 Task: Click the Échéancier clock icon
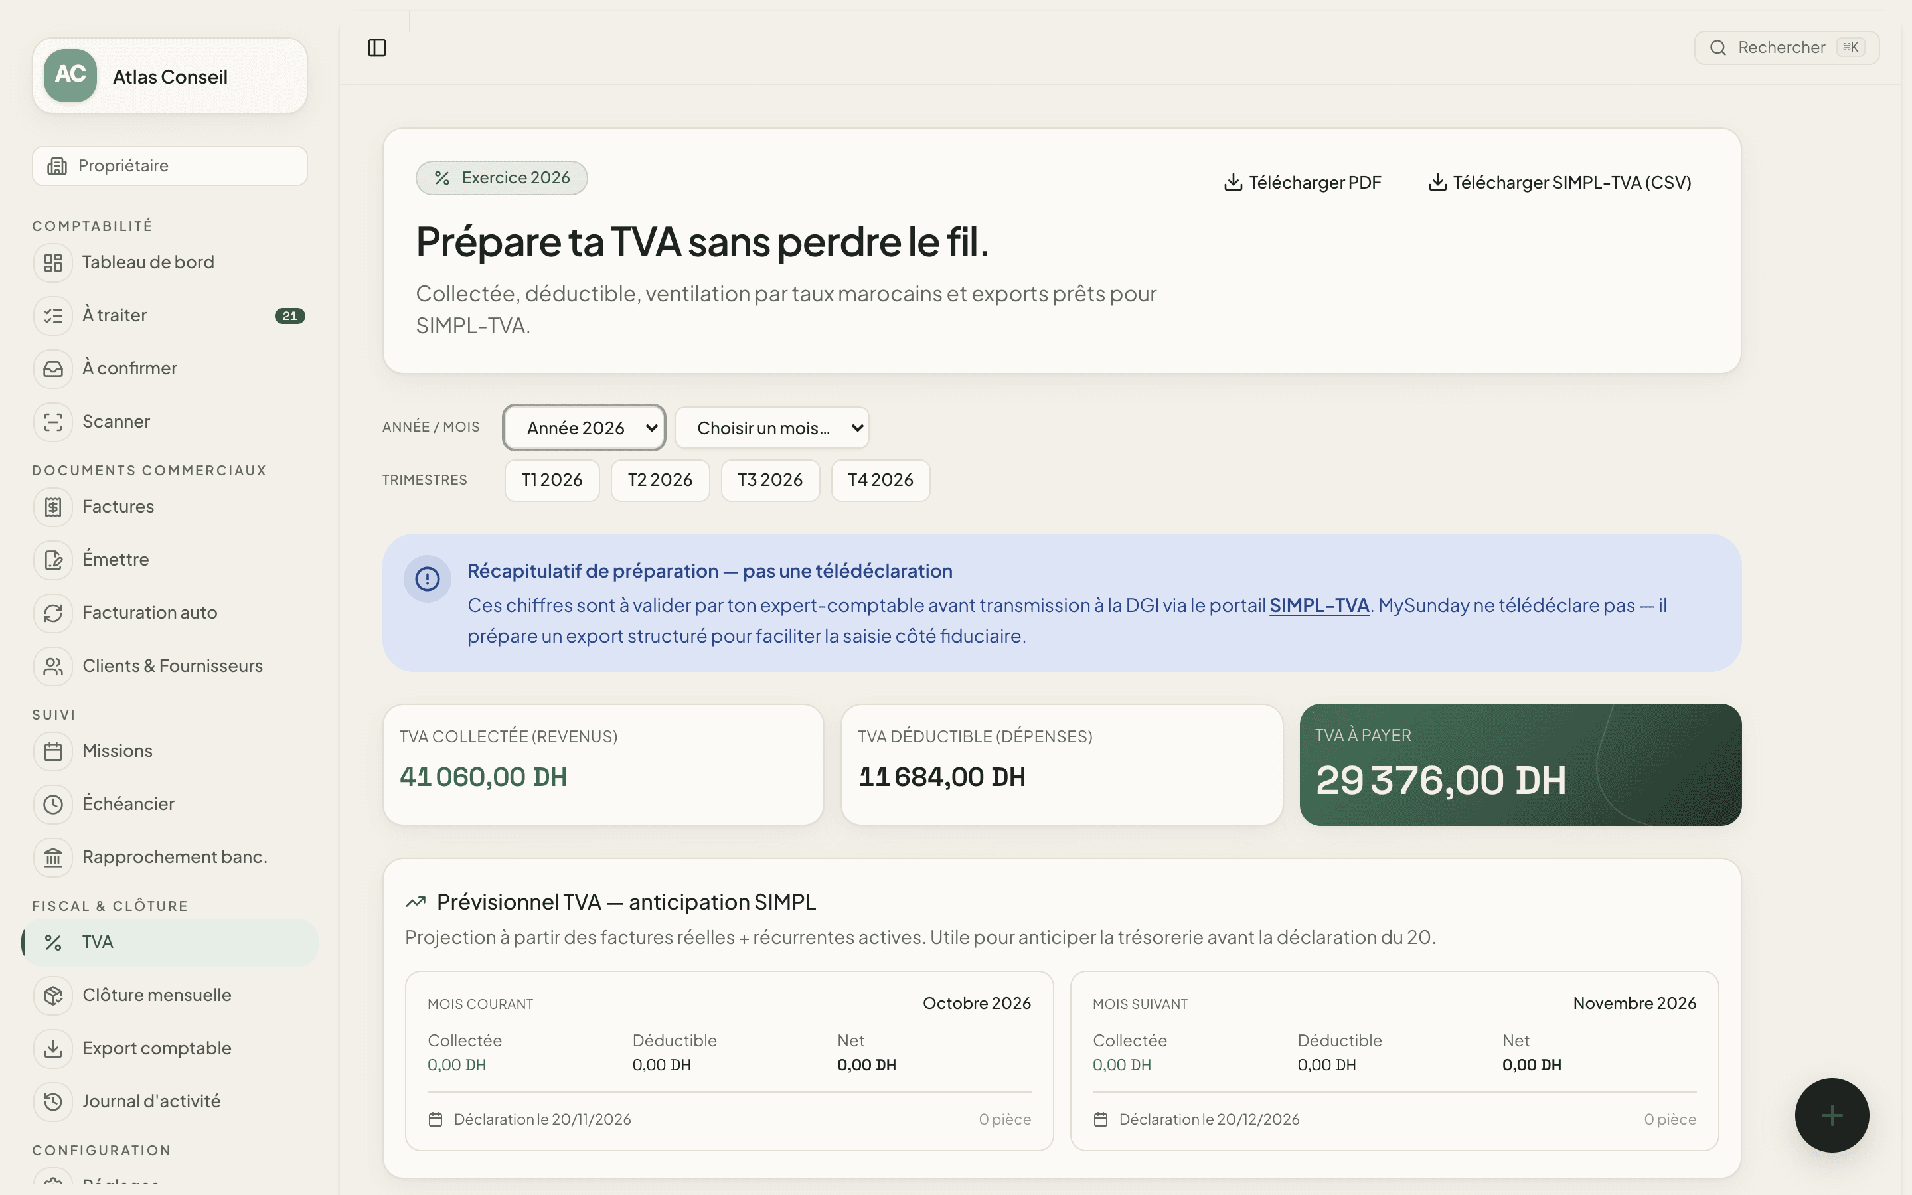tap(53, 804)
